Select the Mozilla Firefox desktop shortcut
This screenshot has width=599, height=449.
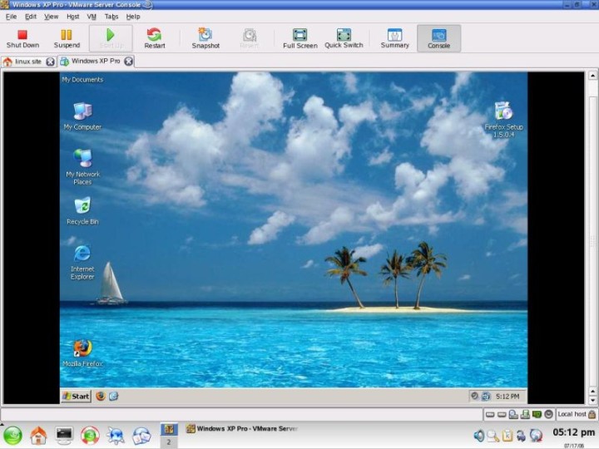click(82, 353)
